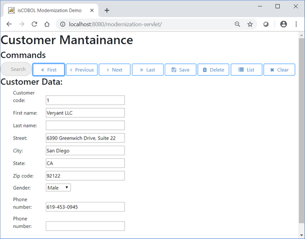This screenshot has height=239, width=305.
Task: Open the customer List view
Action: click(x=246, y=70)
